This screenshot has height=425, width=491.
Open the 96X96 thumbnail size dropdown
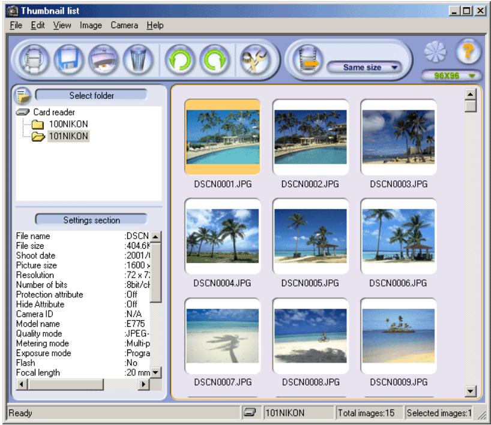451,76
